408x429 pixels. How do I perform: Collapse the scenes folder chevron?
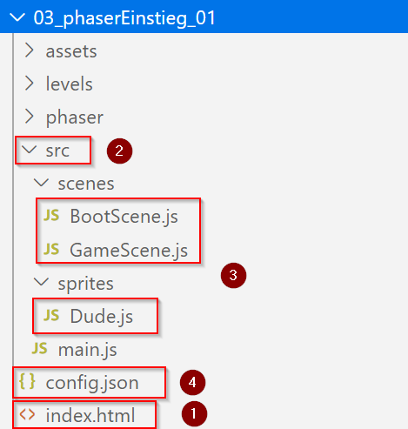[41, 183]
